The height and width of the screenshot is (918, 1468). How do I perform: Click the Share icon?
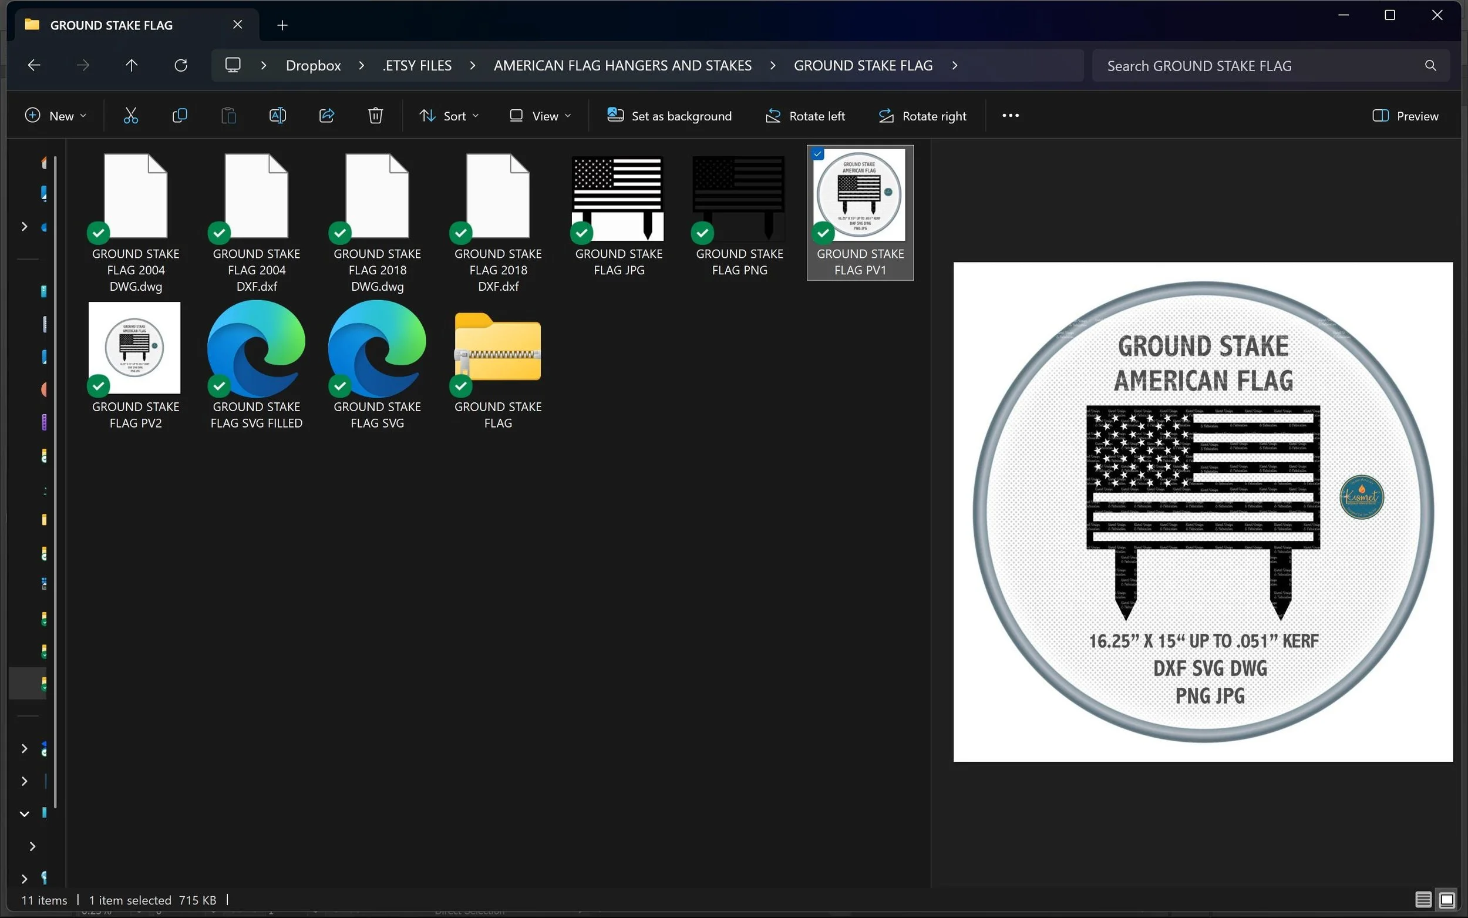pyautogui.click(x=326, y=115)
